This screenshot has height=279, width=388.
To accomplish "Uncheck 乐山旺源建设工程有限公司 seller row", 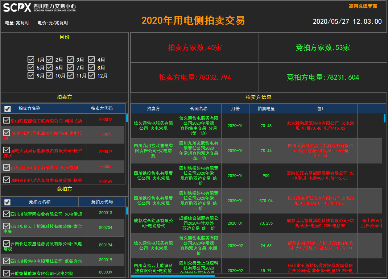I will pyautogui.click(x=7, y=120).
